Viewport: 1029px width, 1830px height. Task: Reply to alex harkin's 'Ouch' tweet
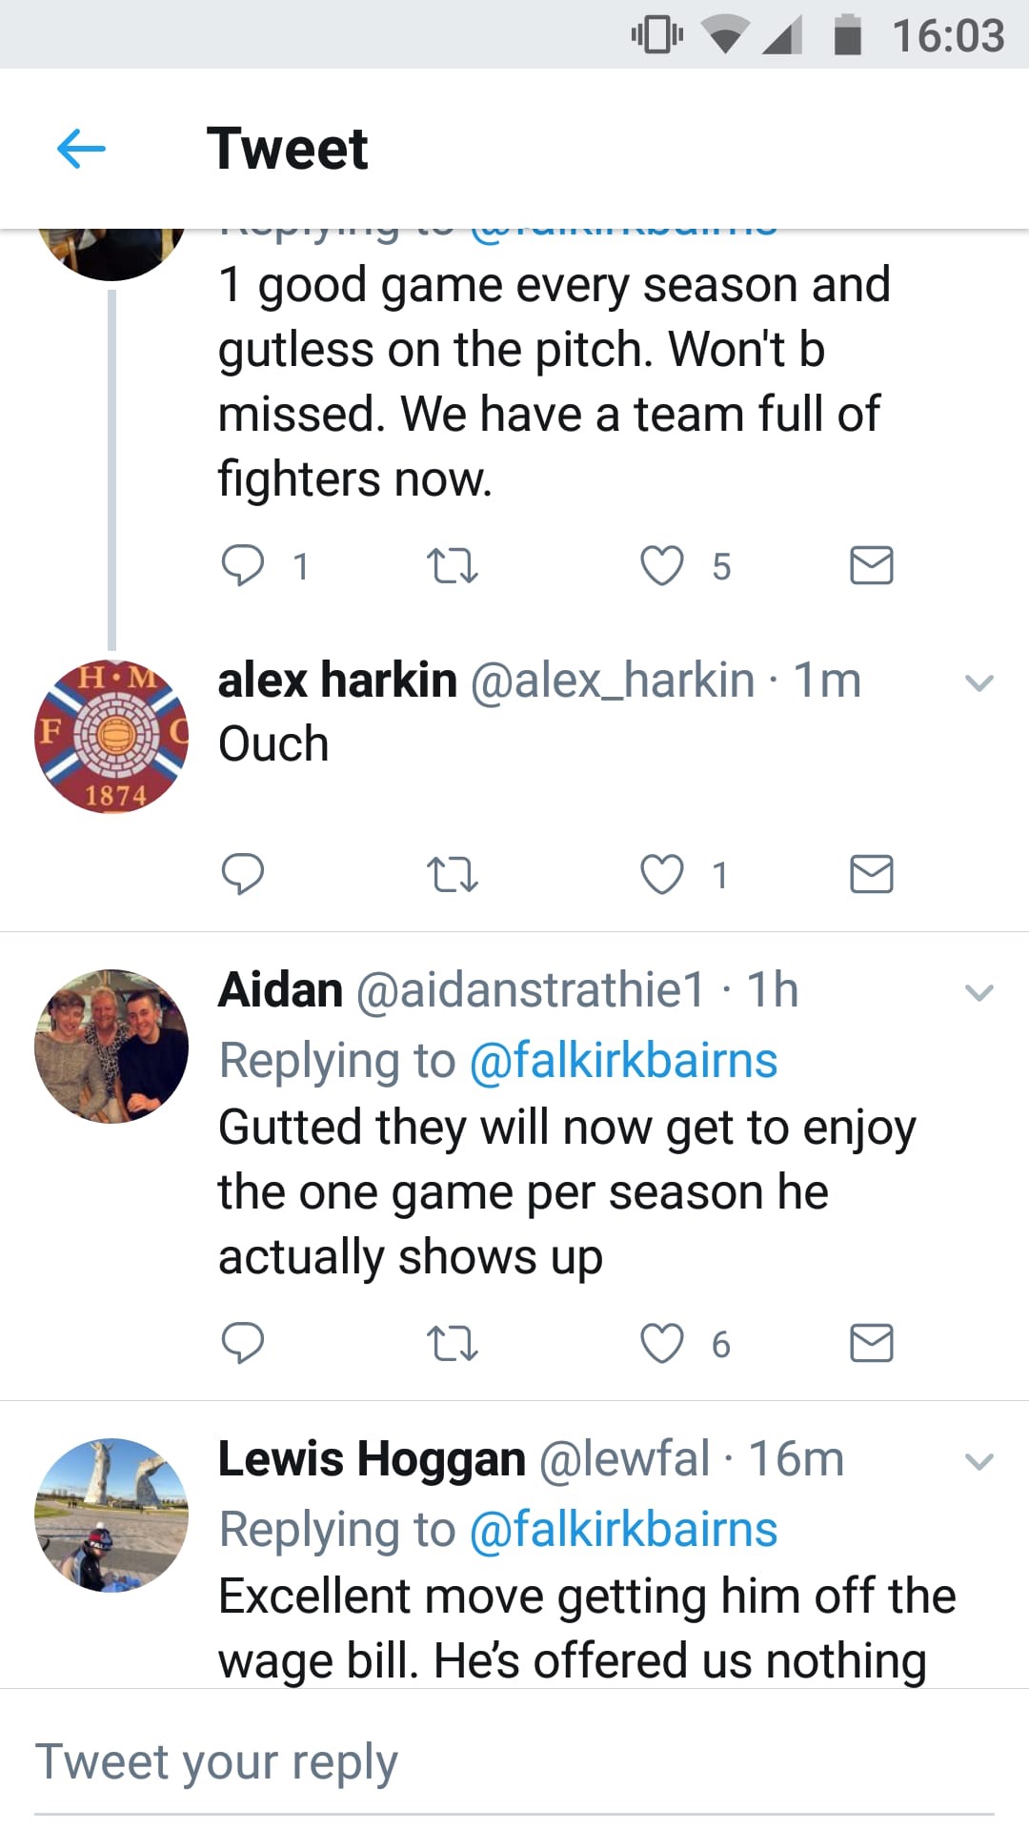[x=242, y=873]
